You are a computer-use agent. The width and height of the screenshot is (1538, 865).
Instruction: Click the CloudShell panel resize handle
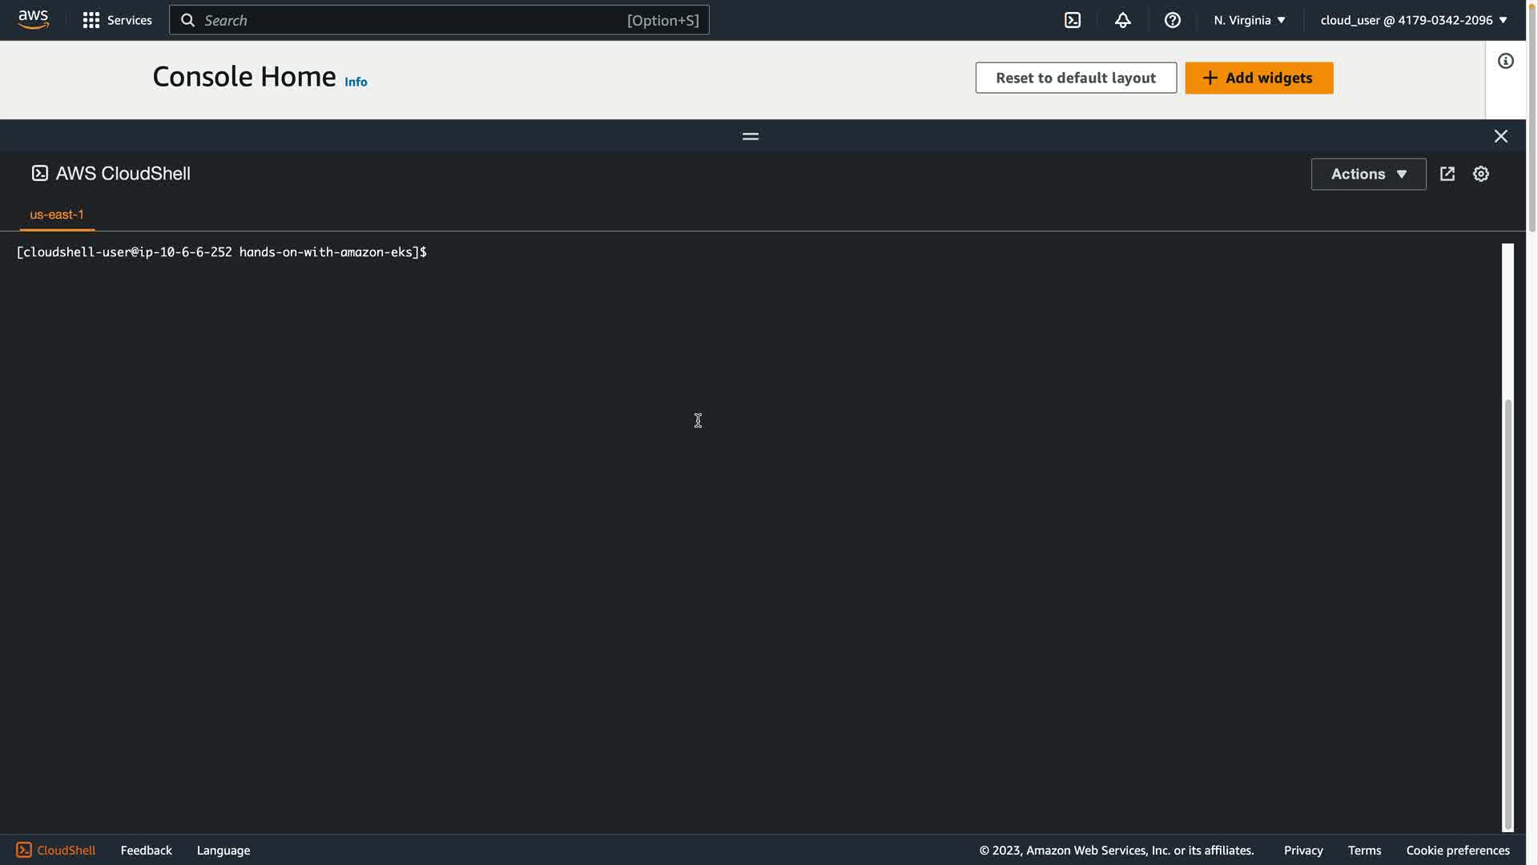coord(750,136)
